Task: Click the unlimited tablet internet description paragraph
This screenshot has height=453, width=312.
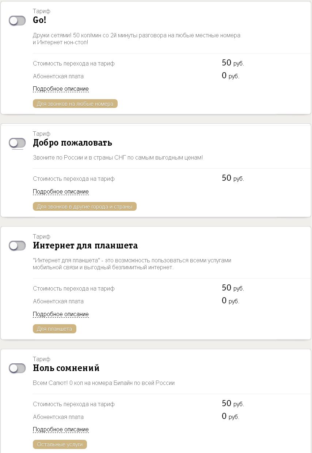Action: click(132, 264)
